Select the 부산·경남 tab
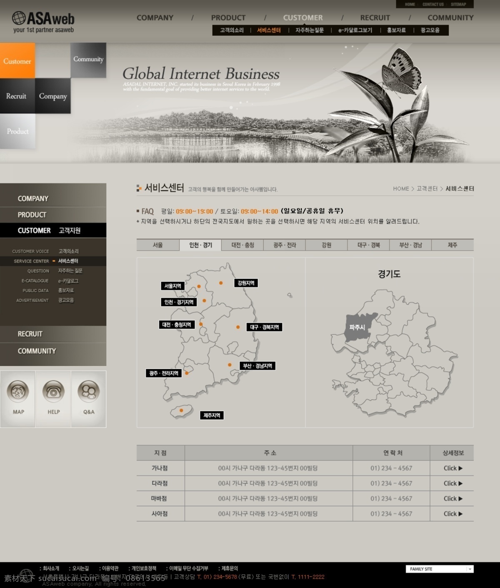 coord(411,245)
